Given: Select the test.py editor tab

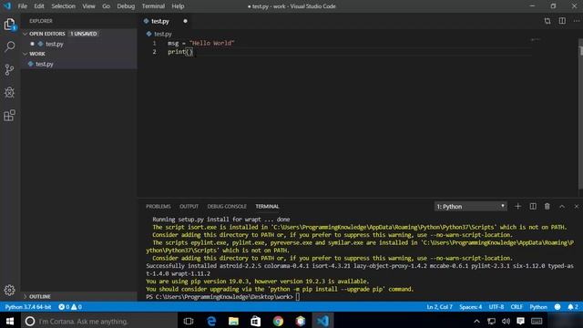Looking at the screenshot, I should click(160, 21).
